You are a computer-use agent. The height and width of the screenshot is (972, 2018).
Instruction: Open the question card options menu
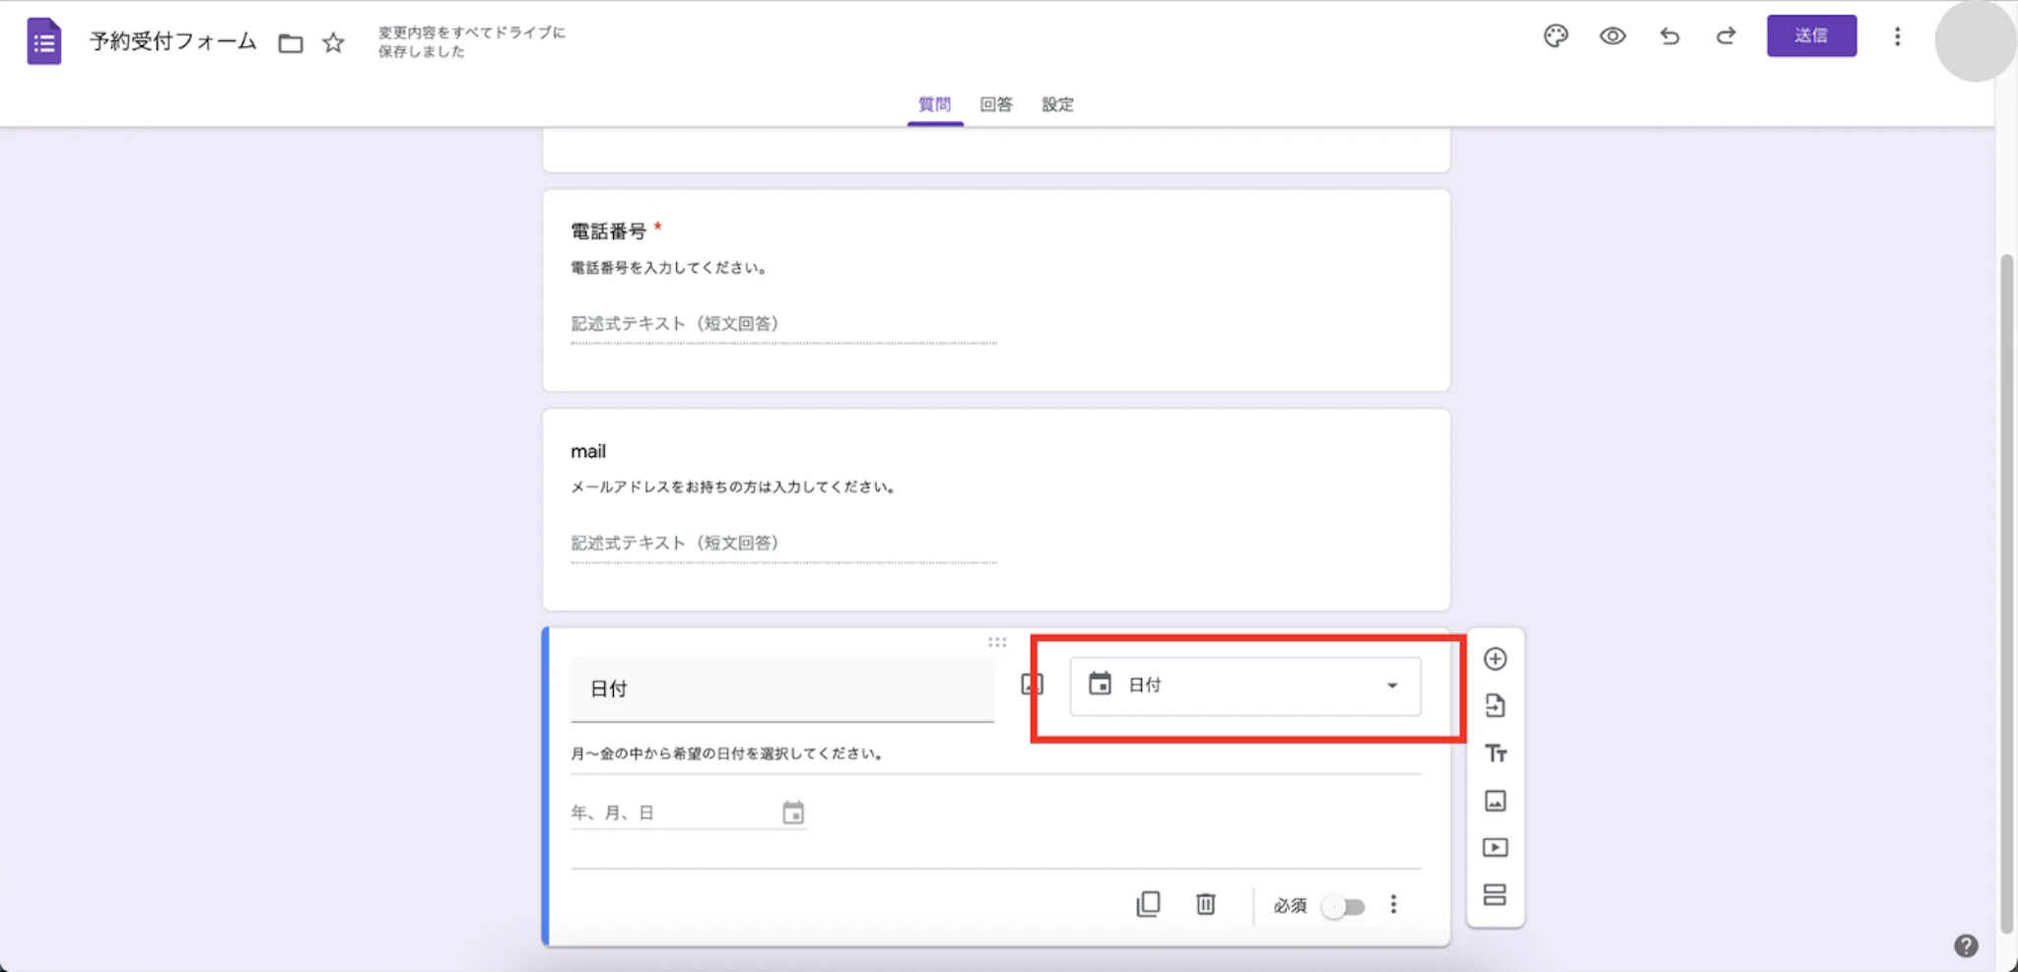coord(1393,904)
